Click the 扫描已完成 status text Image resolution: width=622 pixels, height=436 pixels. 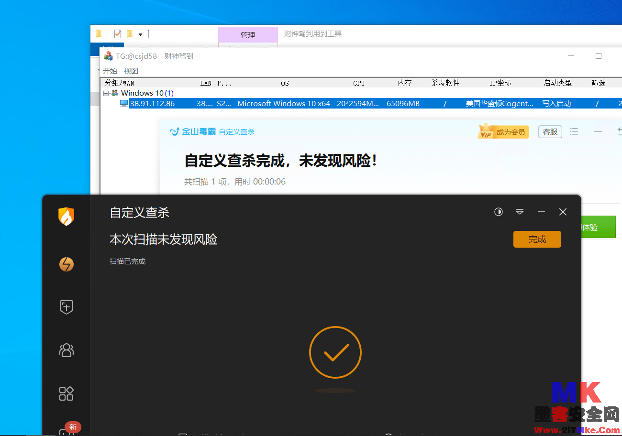pos(127,262)
